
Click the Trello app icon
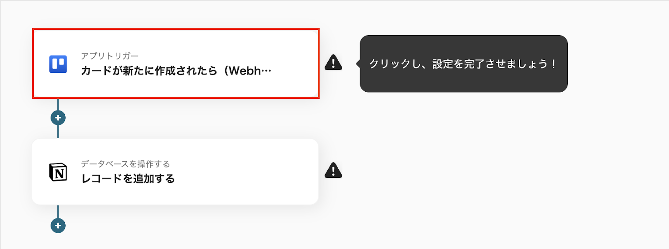(58, 64)
